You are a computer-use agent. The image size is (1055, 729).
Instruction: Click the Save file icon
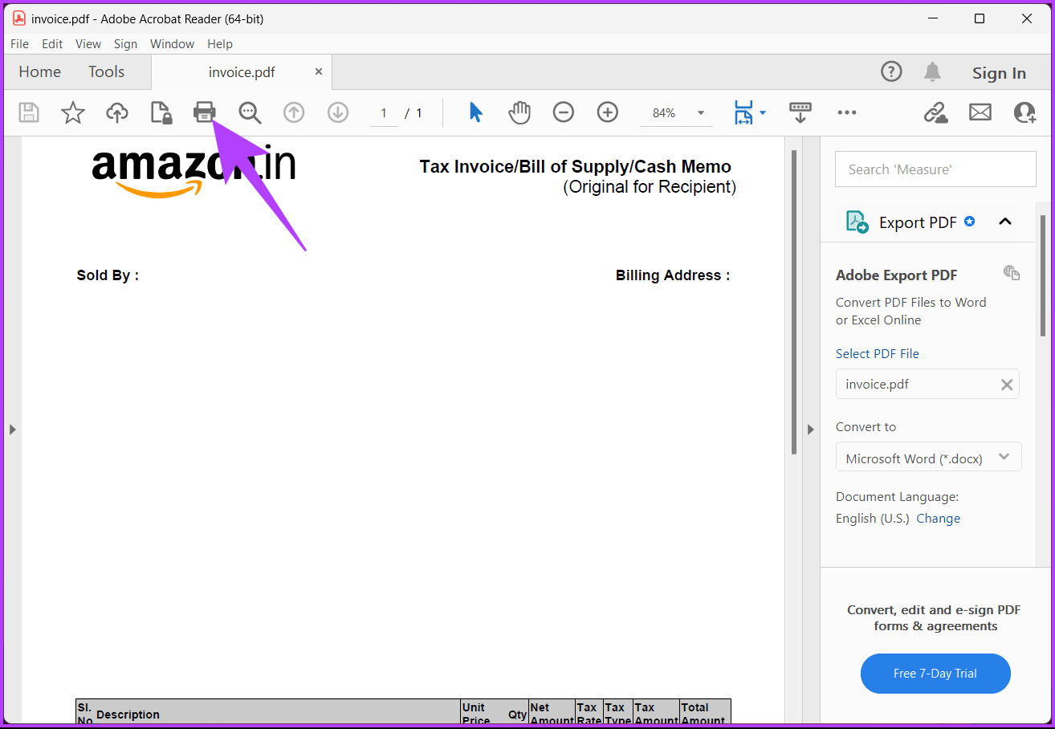click(29, 113)
